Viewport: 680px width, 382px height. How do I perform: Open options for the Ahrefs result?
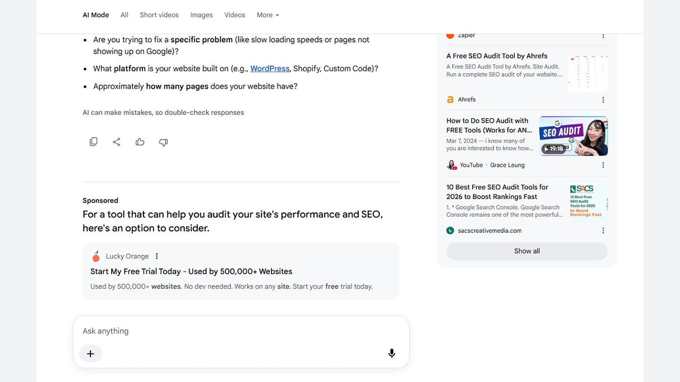603,100
